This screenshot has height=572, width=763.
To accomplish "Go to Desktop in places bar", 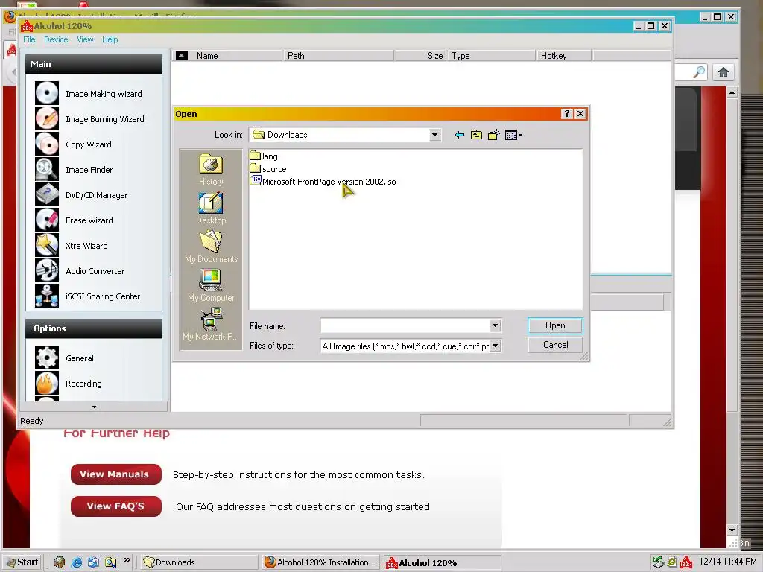I will (x=211, y=209).
